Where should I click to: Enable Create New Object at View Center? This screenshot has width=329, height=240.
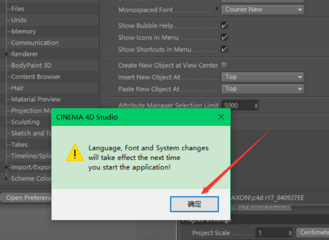tap(224, 65)
